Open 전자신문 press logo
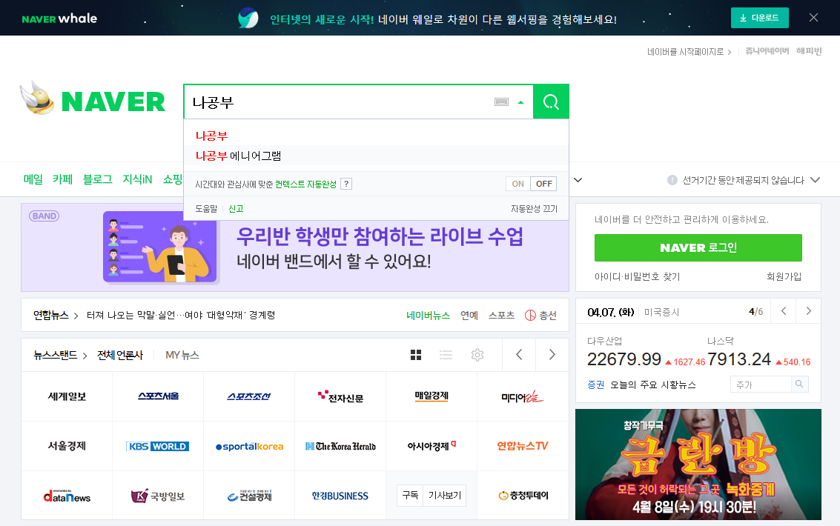Screen dimensions: 840x526 point(340,396)
